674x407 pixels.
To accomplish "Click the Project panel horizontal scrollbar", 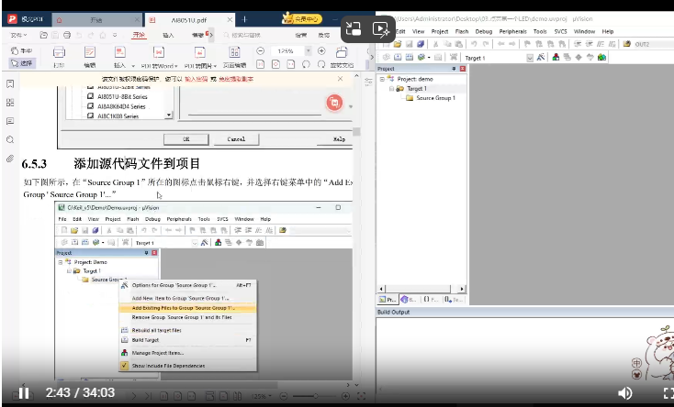I will tap(421, 289).
